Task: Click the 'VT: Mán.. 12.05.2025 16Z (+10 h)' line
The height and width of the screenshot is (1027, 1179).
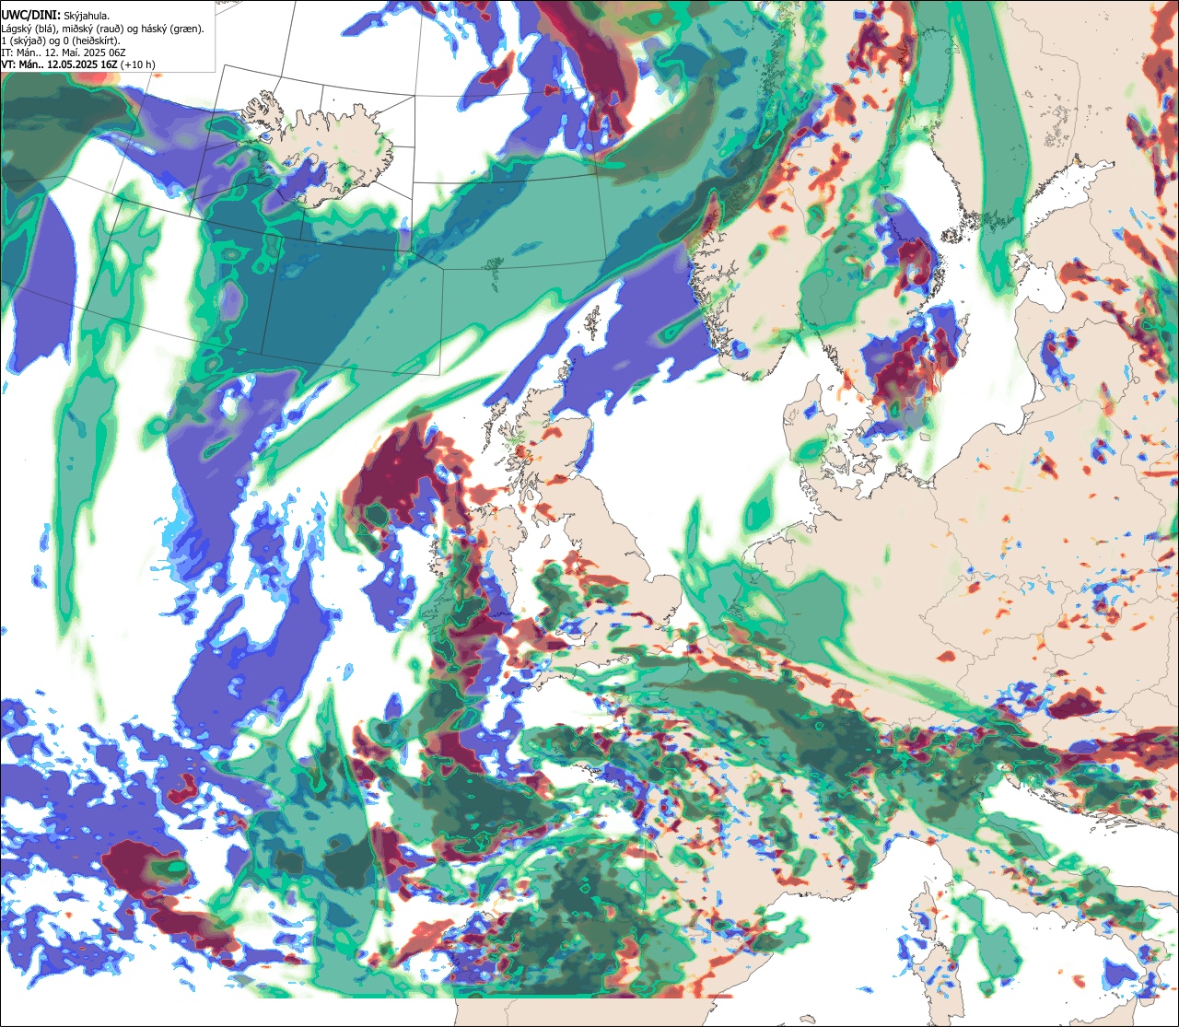Action: [x=78, y=64]
